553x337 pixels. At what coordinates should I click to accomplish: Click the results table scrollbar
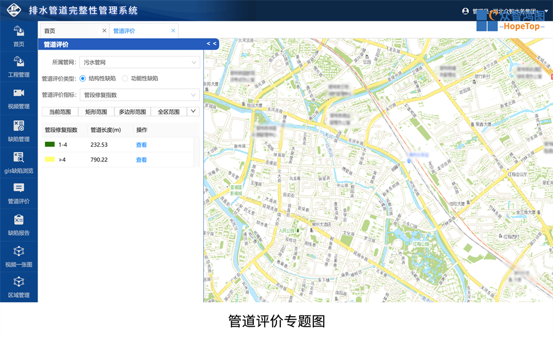(197, 152)
